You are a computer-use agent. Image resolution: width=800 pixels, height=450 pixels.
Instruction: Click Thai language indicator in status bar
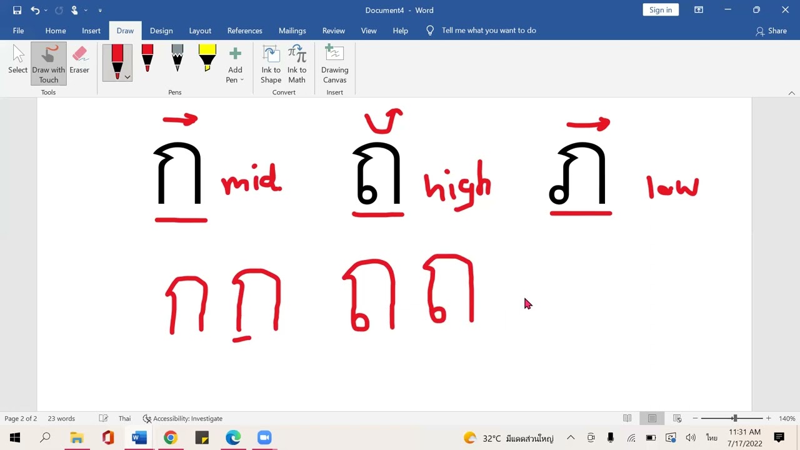[125, 419]
